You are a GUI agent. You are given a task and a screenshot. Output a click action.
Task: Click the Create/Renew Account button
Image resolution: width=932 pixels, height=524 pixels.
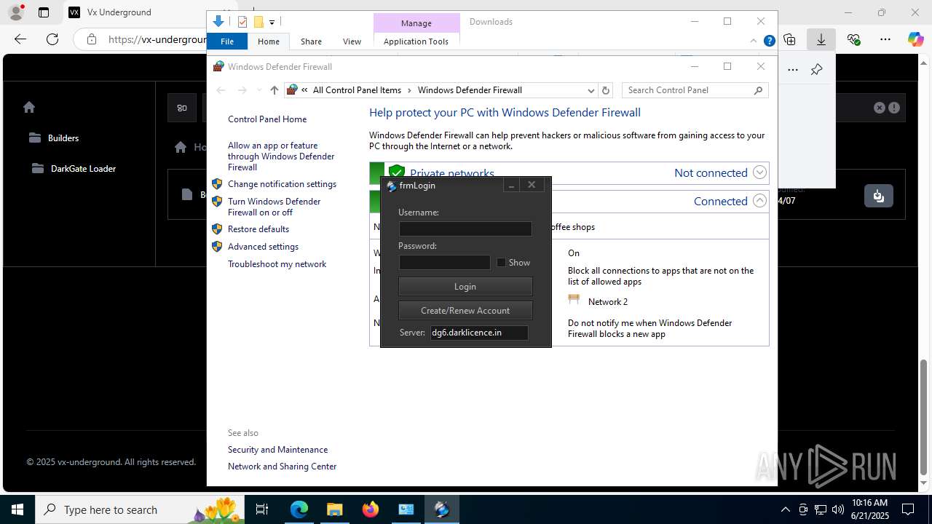(465, 311)
